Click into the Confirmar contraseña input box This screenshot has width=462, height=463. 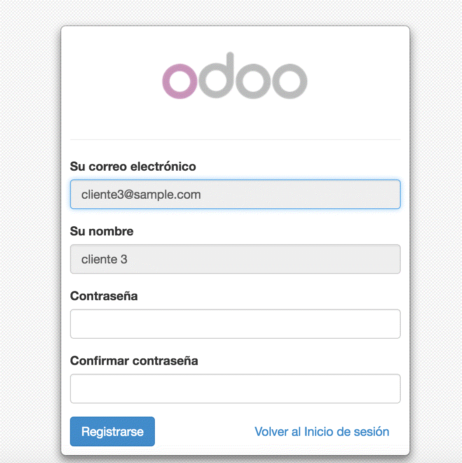coord(235,389)
